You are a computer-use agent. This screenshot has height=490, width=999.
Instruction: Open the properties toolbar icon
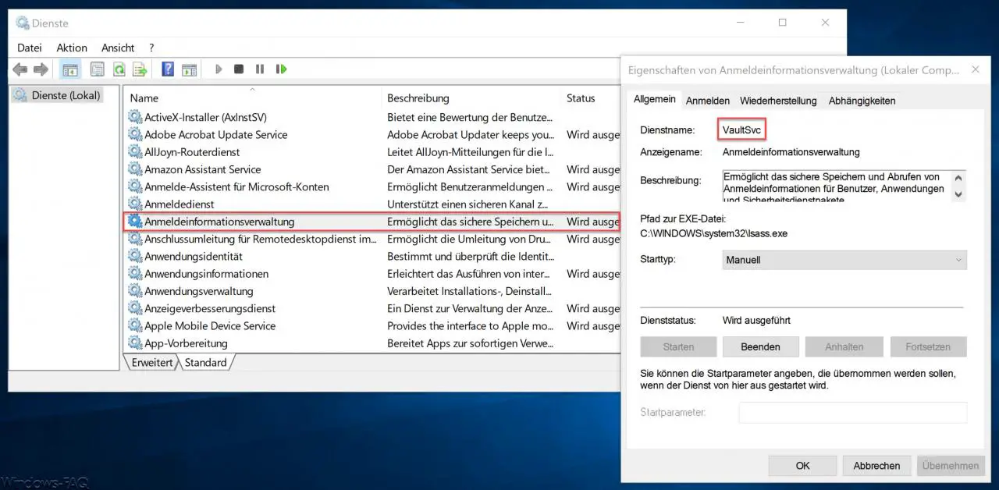coord(97,69)
